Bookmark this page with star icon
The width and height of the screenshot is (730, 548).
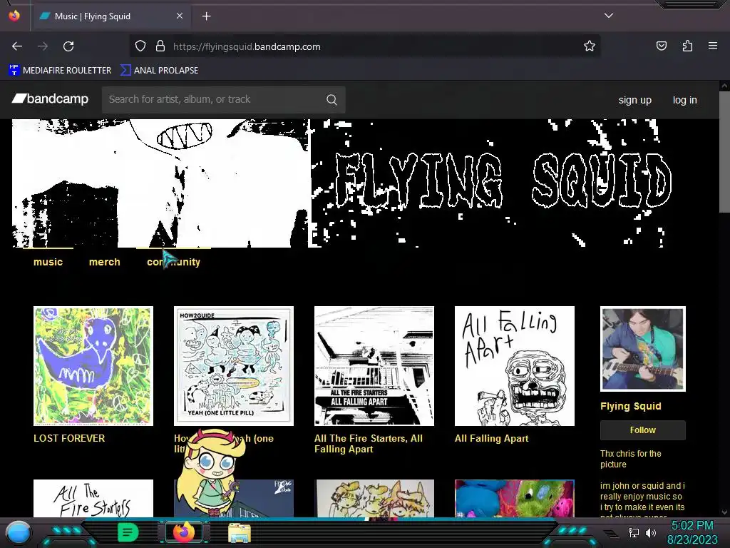click(x=590, y=46)
